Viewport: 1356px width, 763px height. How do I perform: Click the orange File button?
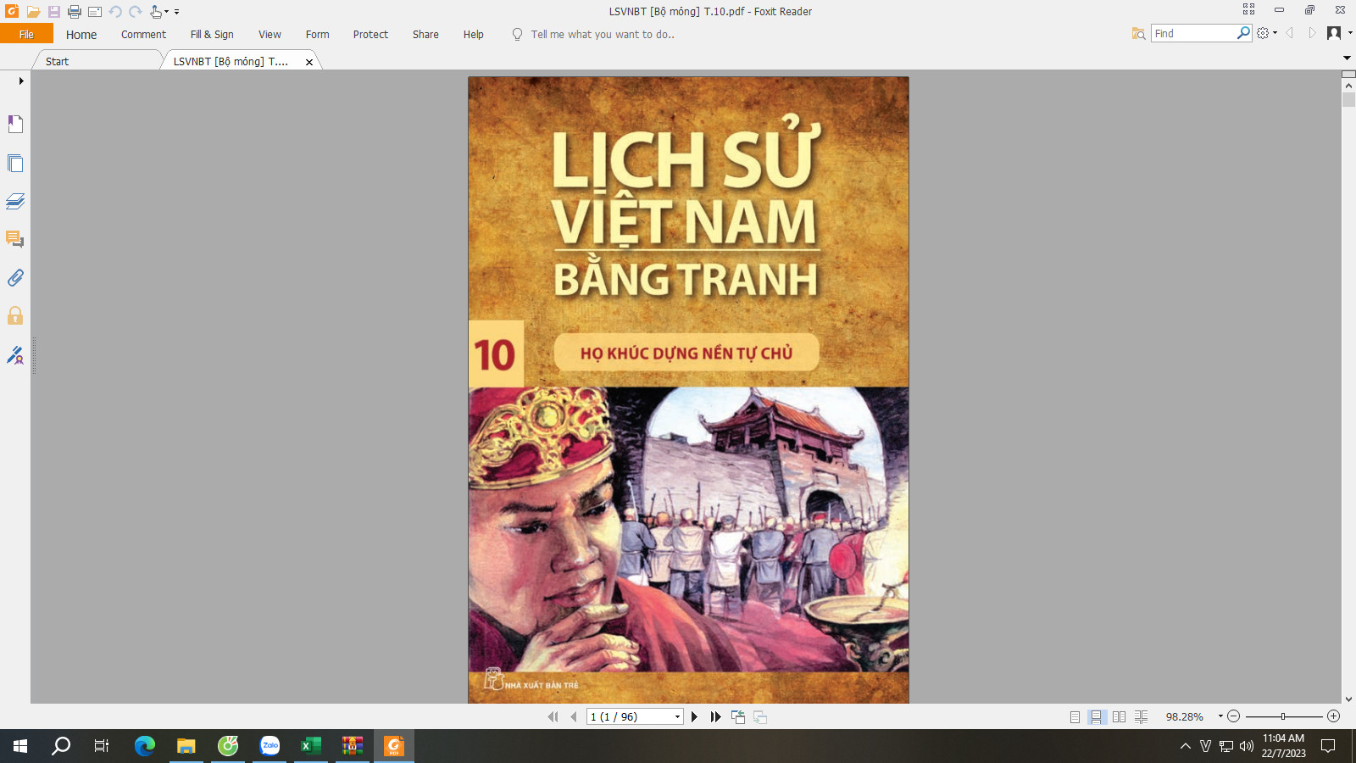(x=26, y=35)
